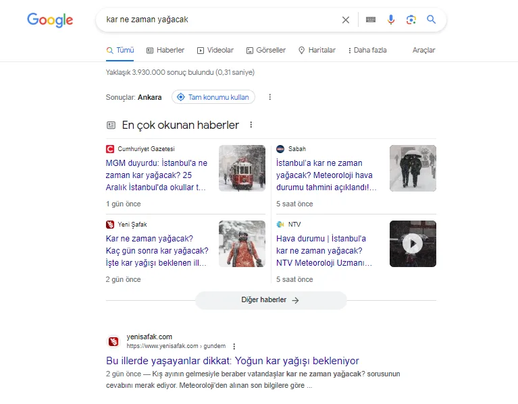This screenshot has height=404, width=518.
Task: Click the Sabah source icon
Action: pos(280,149)
